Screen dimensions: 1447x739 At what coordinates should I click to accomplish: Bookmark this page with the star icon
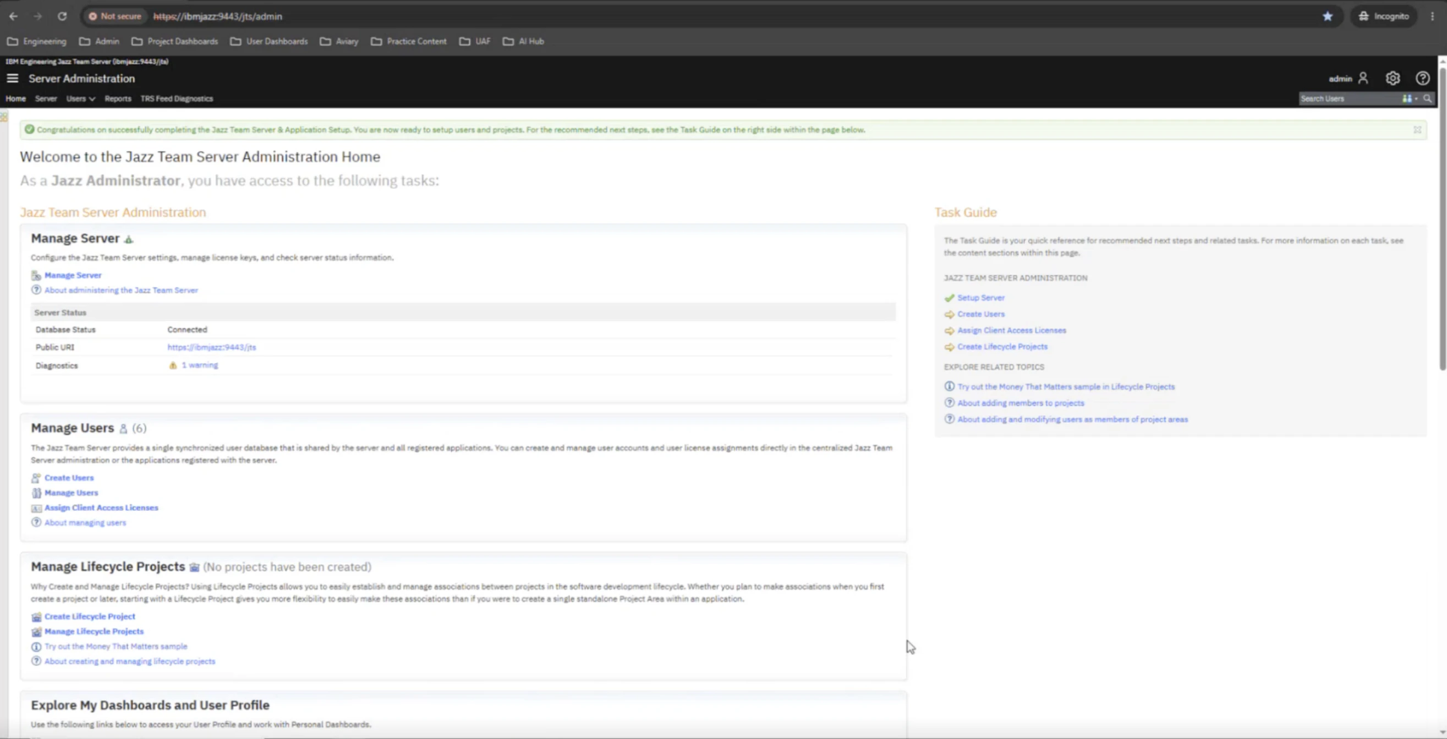click(1328, 16)
